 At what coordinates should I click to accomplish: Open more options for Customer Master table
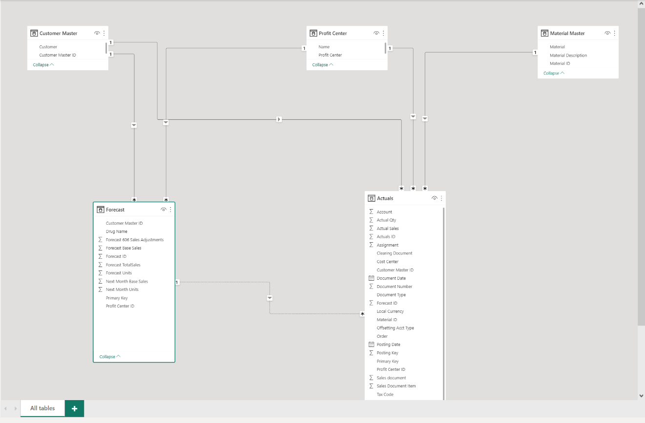[104, 33]
